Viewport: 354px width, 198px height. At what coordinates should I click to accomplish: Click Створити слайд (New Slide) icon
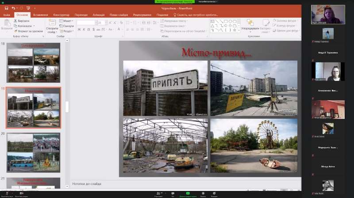pyautogui.click(x=52, y=23)
